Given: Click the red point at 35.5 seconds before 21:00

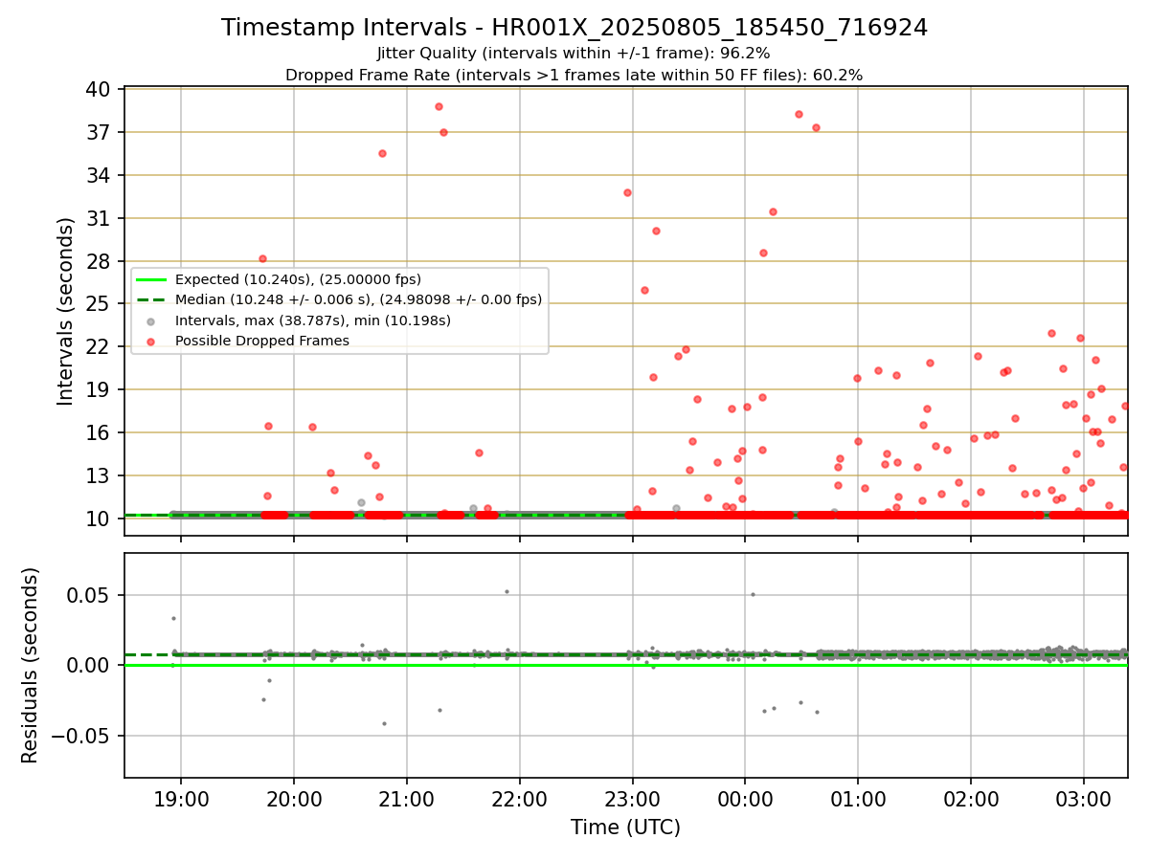Looking at the screenshot, I should pos(382,153).
